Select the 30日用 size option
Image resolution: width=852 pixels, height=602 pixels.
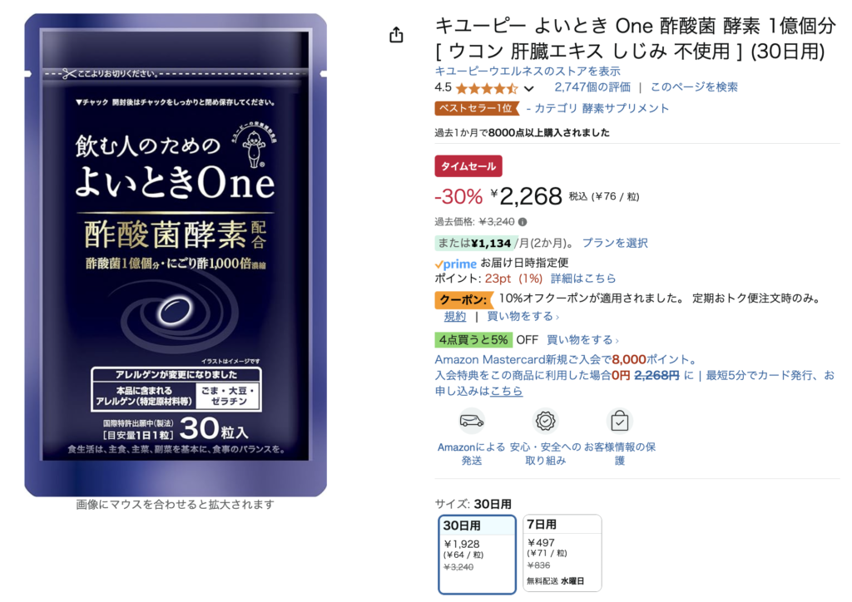click(x=477, y=555)
